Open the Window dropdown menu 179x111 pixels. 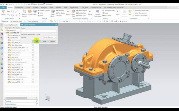click(48, 4)
